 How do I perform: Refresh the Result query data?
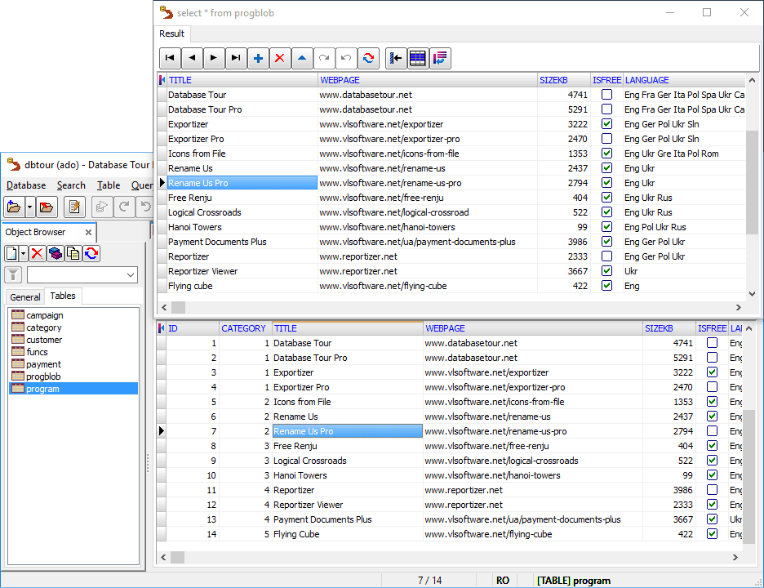click(368, 58)
